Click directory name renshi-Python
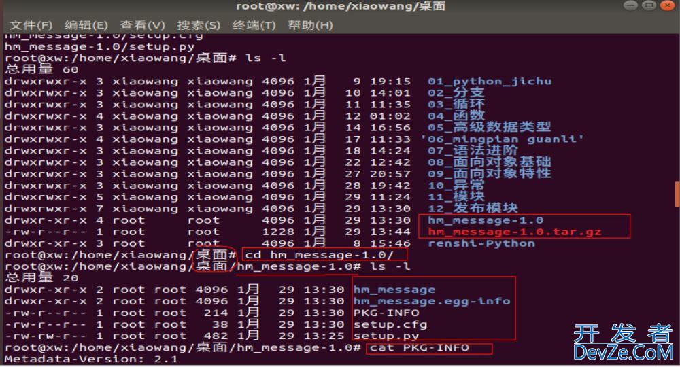Image resolution: width=680 pixels, height=367 pixels. [x=481, y=243]
